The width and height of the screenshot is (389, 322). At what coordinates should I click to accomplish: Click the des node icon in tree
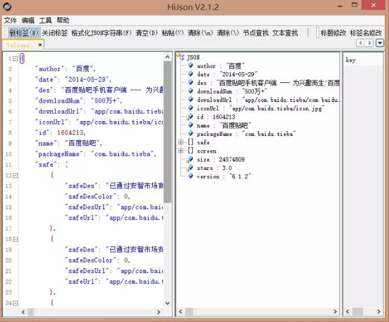[x=191, y=82]
